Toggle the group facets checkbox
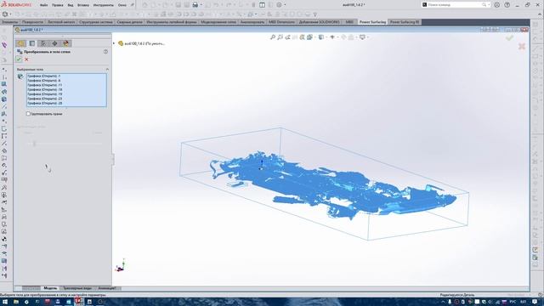 [x=28, y=113]
